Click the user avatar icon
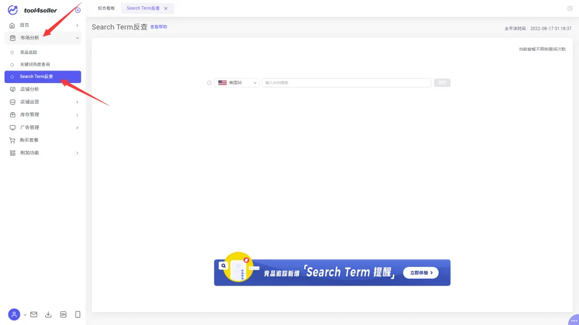This screenshot has height=325, width=579. coord(14,315)
